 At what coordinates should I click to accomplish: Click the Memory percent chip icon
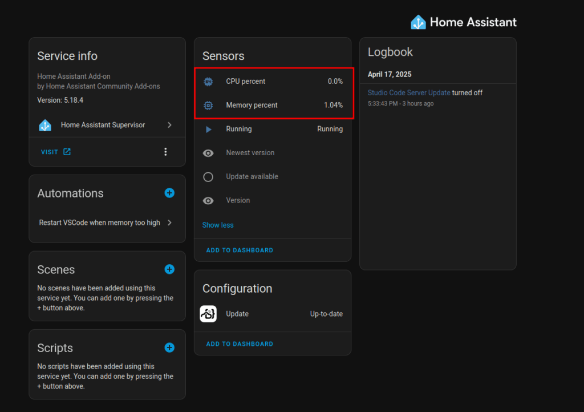click(x=208, y=106)
